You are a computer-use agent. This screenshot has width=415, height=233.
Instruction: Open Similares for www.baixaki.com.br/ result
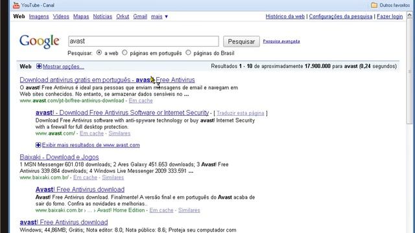point(113,177)
